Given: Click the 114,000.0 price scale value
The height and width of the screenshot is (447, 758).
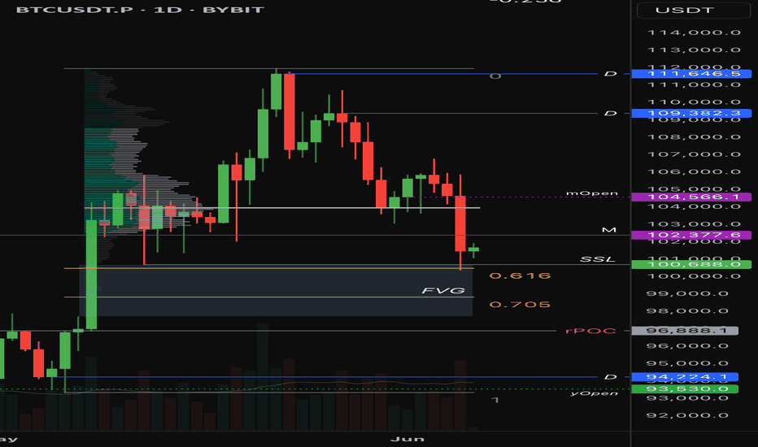Looking at the screenshot, I should click(x=694, y=33).
